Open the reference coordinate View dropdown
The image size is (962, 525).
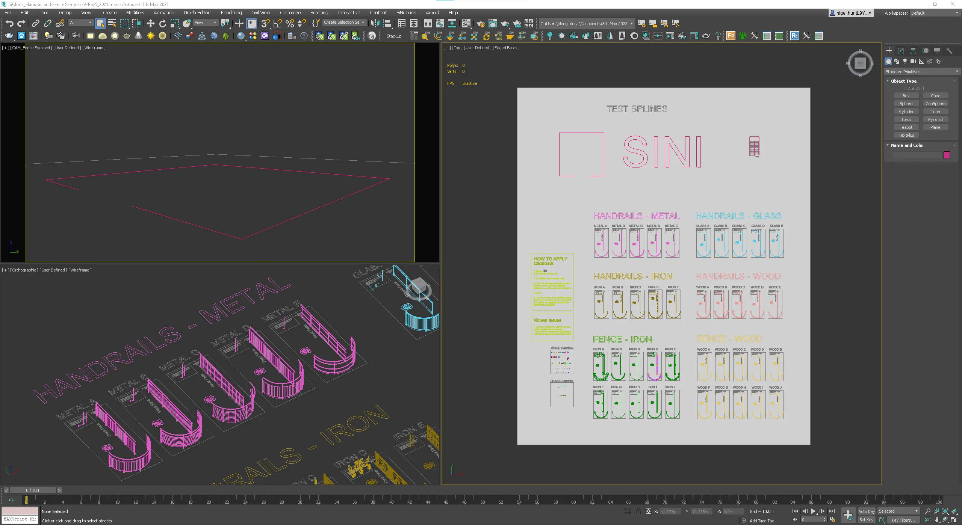205,23
